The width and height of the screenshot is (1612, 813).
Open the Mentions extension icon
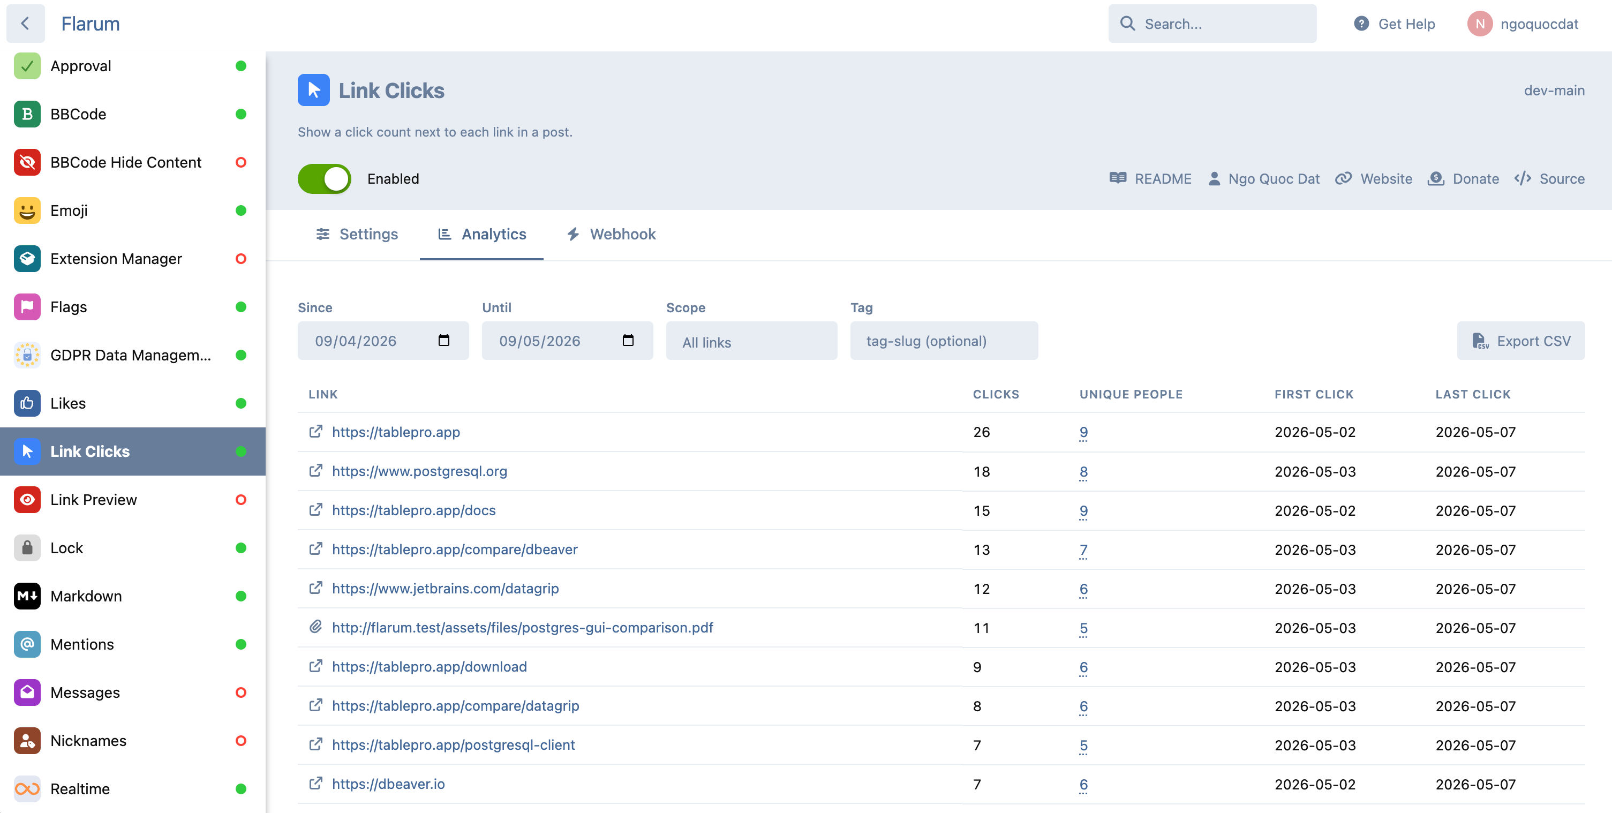[27, 644]
